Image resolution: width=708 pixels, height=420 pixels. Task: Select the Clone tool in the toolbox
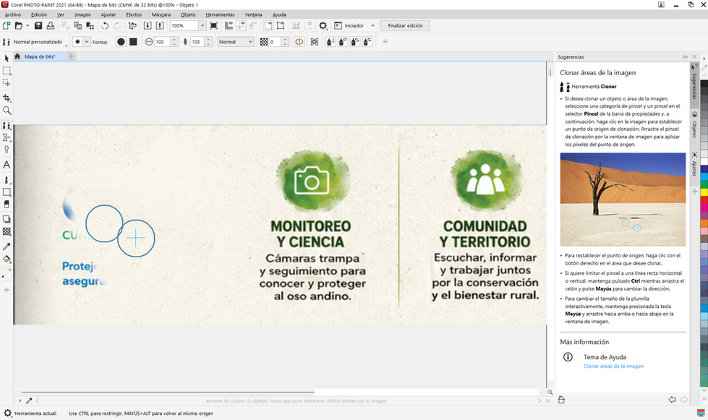click(7, 125)
